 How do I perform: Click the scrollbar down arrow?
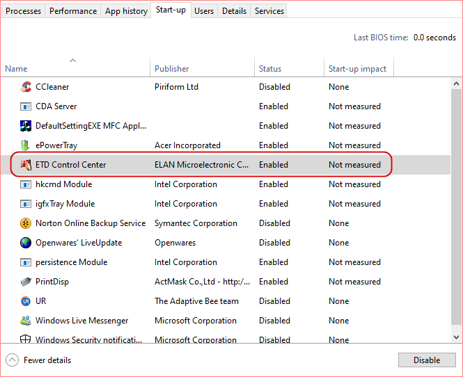click(456, 337)
